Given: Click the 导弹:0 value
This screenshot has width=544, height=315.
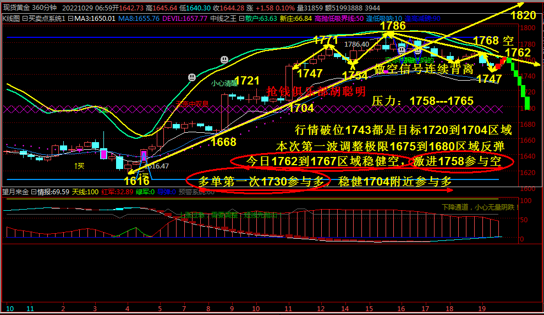Looking at the screenshot, I should pyautogui.click(x=167, y=192).
